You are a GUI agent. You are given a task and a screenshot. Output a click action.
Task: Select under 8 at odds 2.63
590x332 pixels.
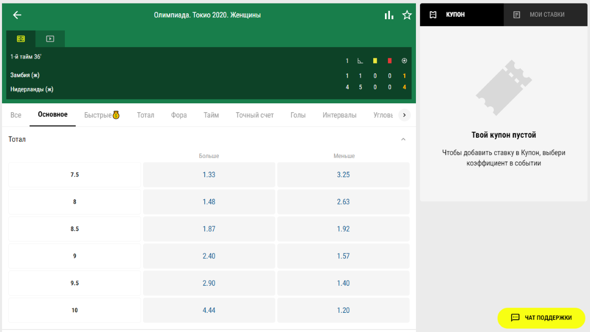coord(343,202)
